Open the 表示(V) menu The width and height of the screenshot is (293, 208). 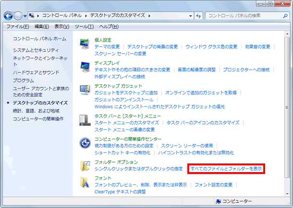62,27
